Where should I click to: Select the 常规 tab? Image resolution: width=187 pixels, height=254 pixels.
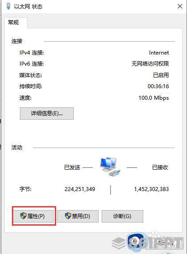click(13, 22)
